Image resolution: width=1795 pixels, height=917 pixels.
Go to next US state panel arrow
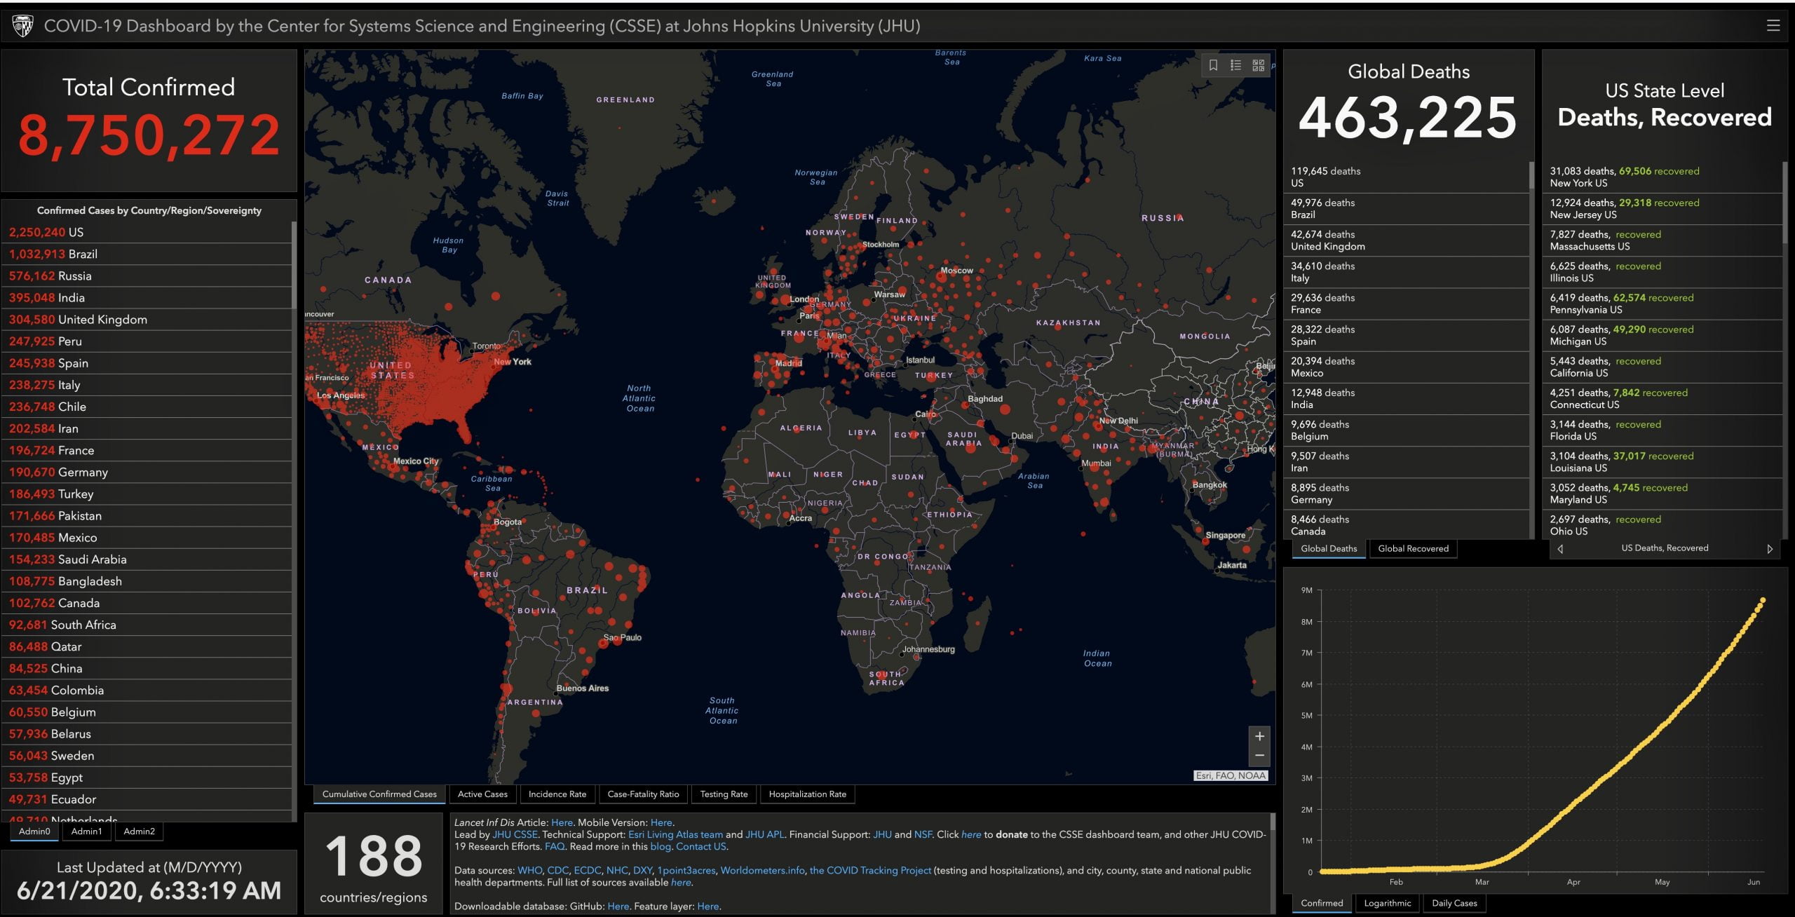click(x=1770, y=549)
